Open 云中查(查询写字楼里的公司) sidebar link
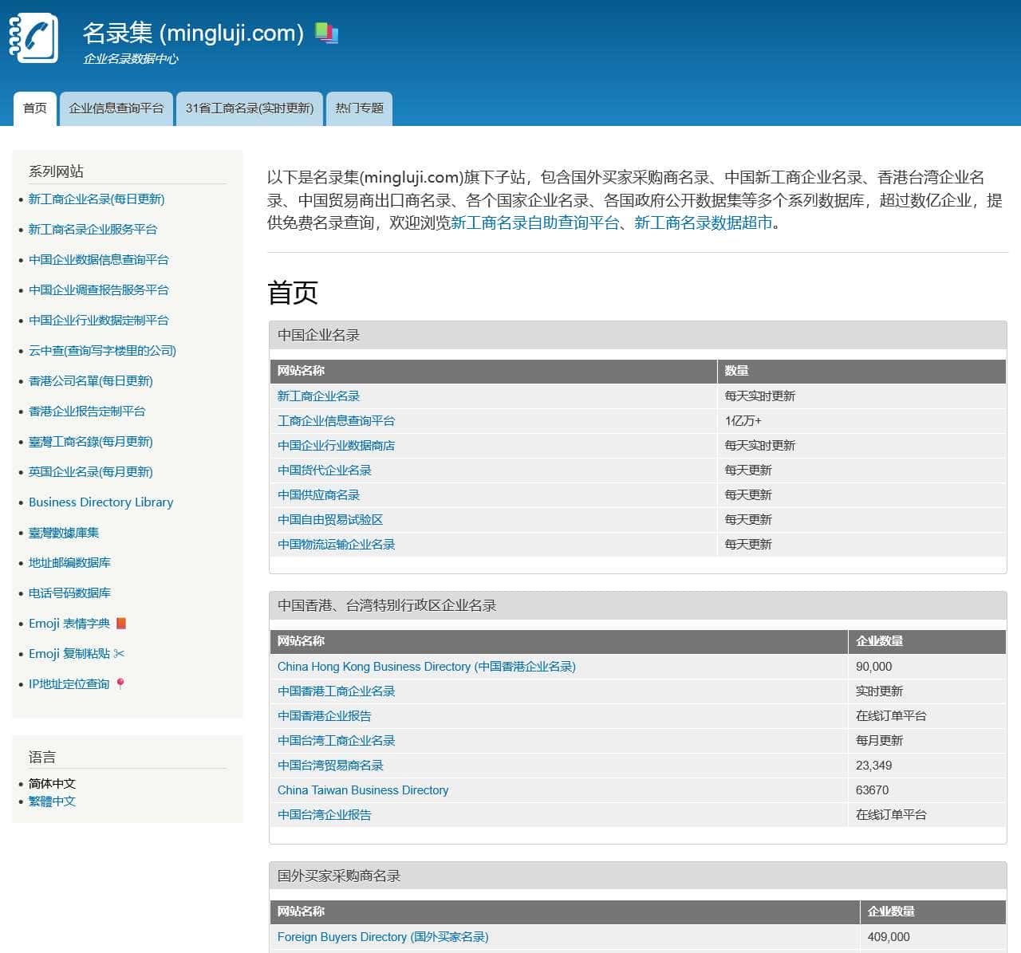Viewport: 1021px width, 953px height. (102, 351)
